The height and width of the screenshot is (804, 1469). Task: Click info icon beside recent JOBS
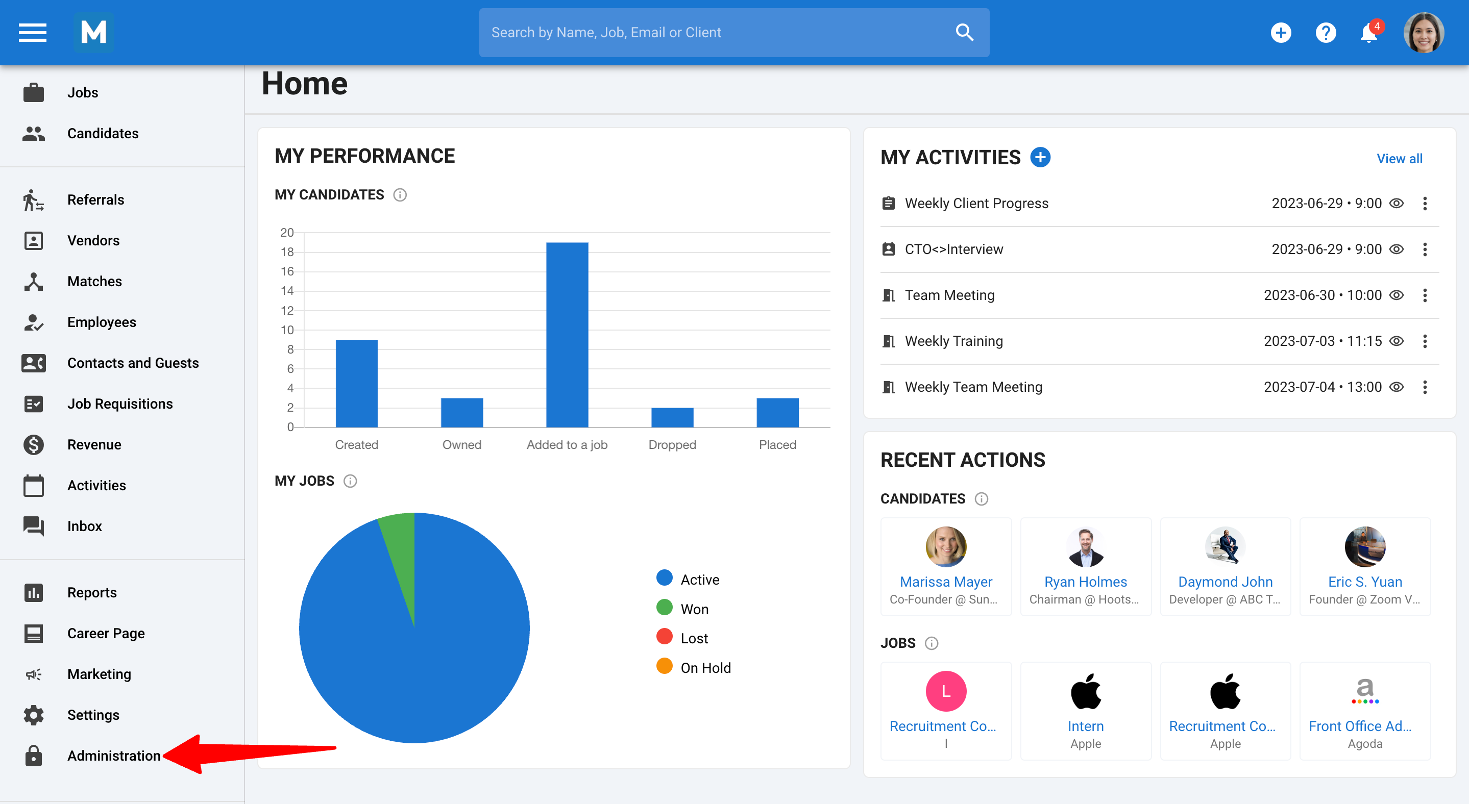(x=931, y=643)
